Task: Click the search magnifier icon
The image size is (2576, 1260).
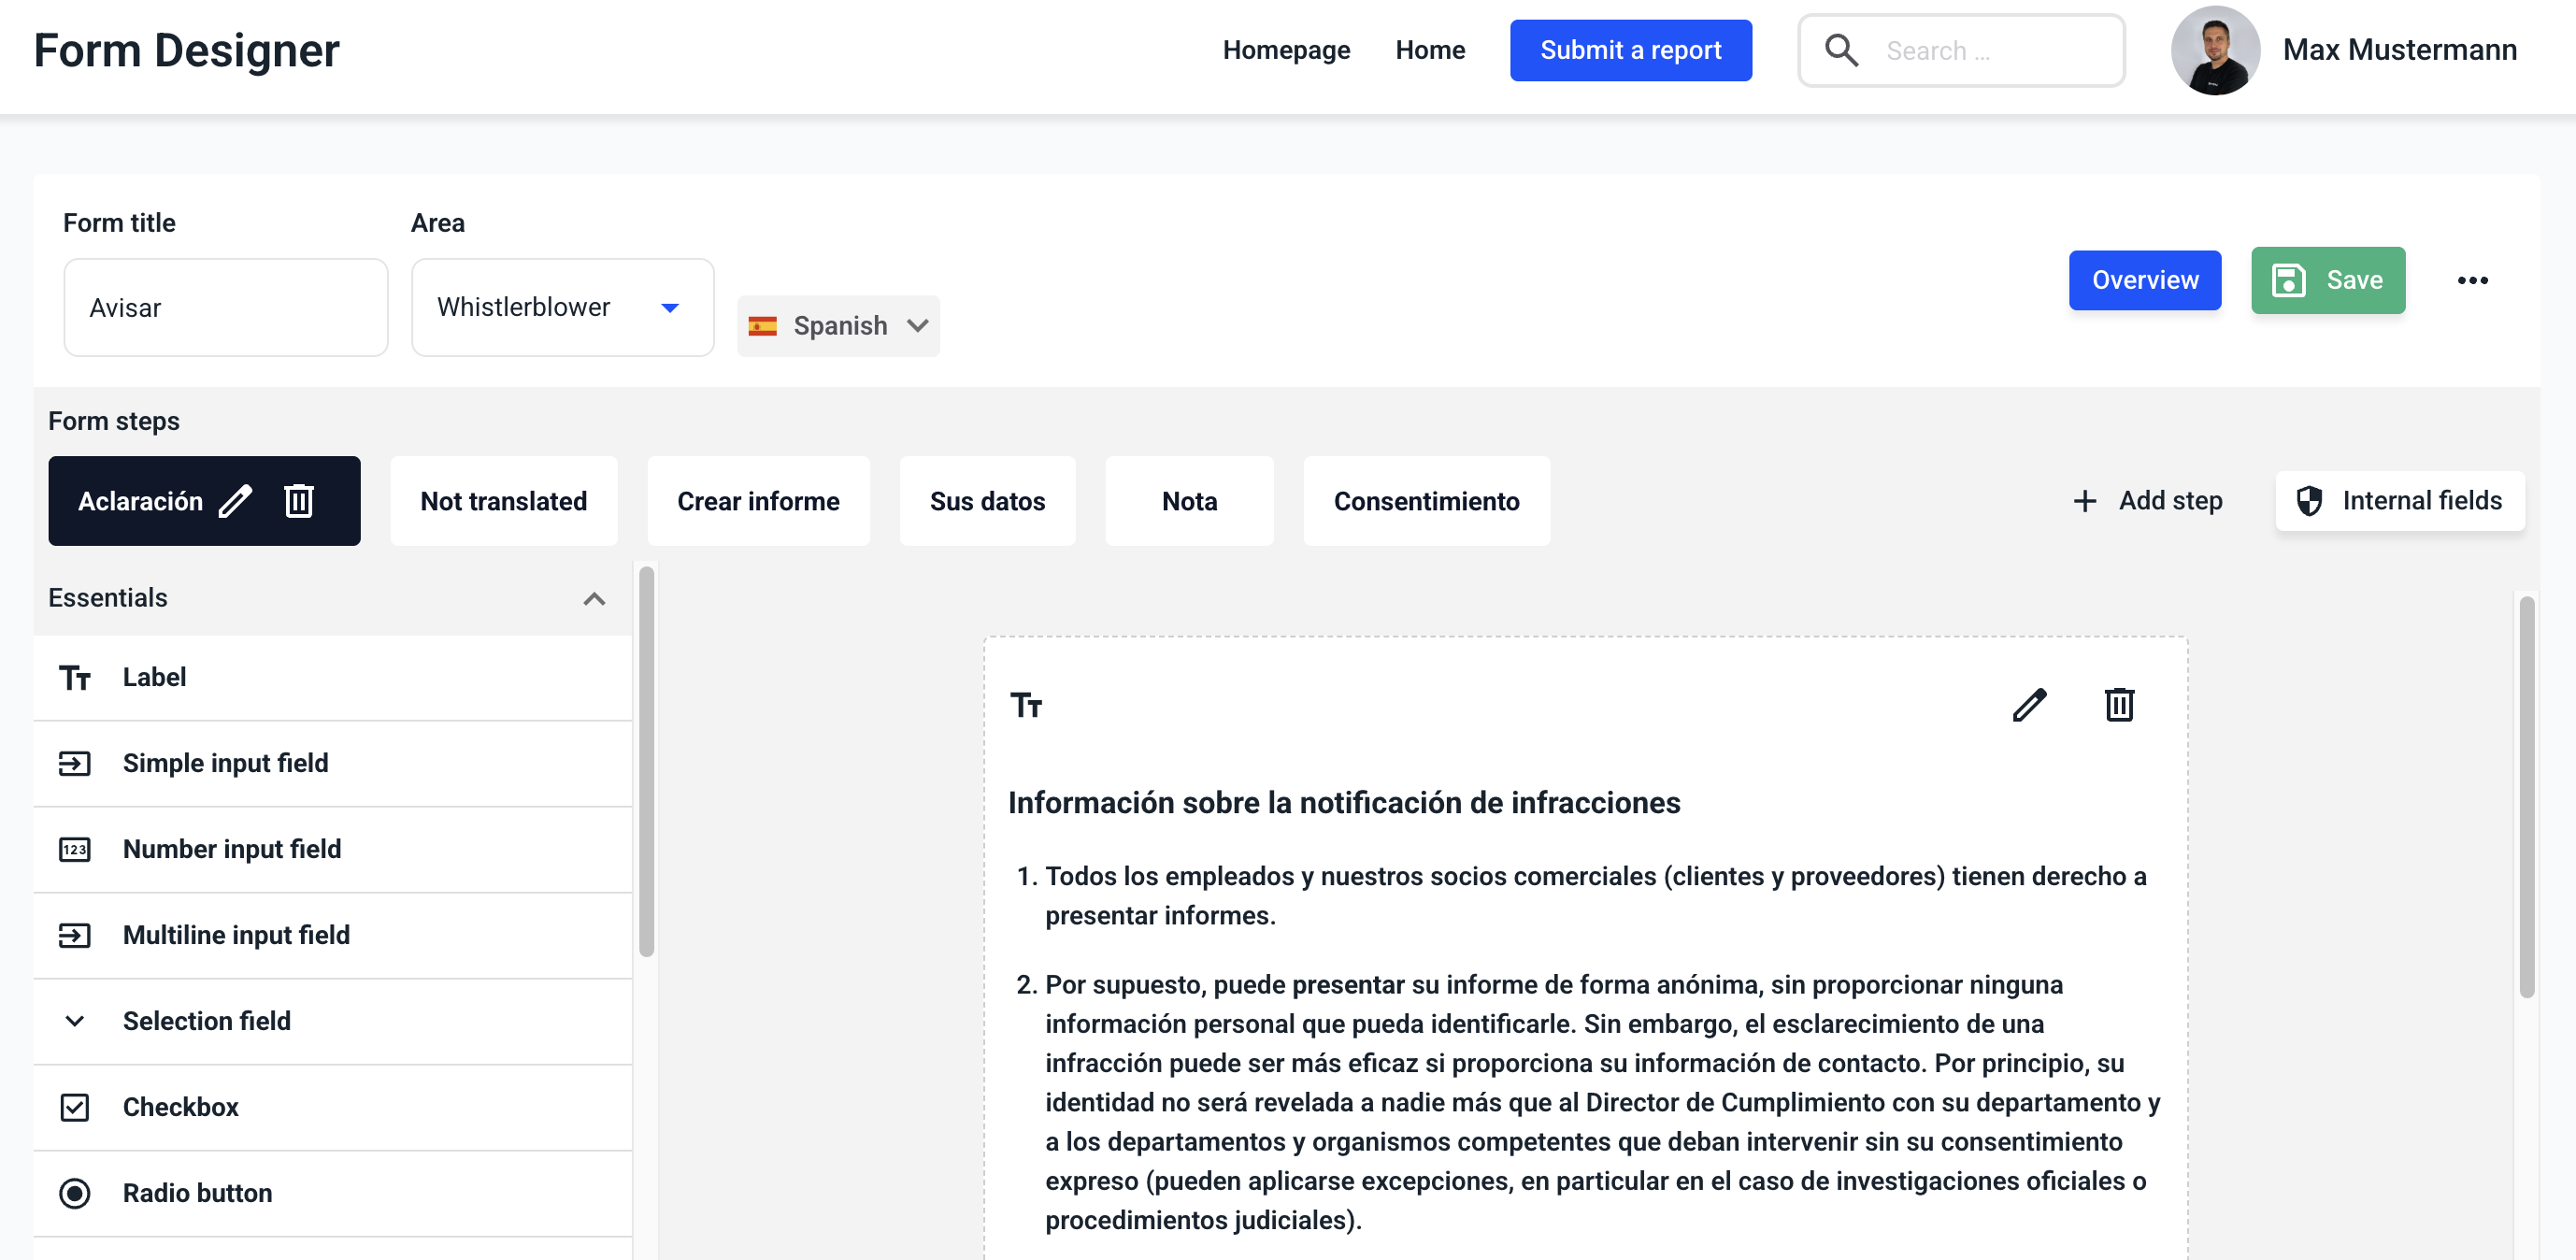Action: 1841,50
